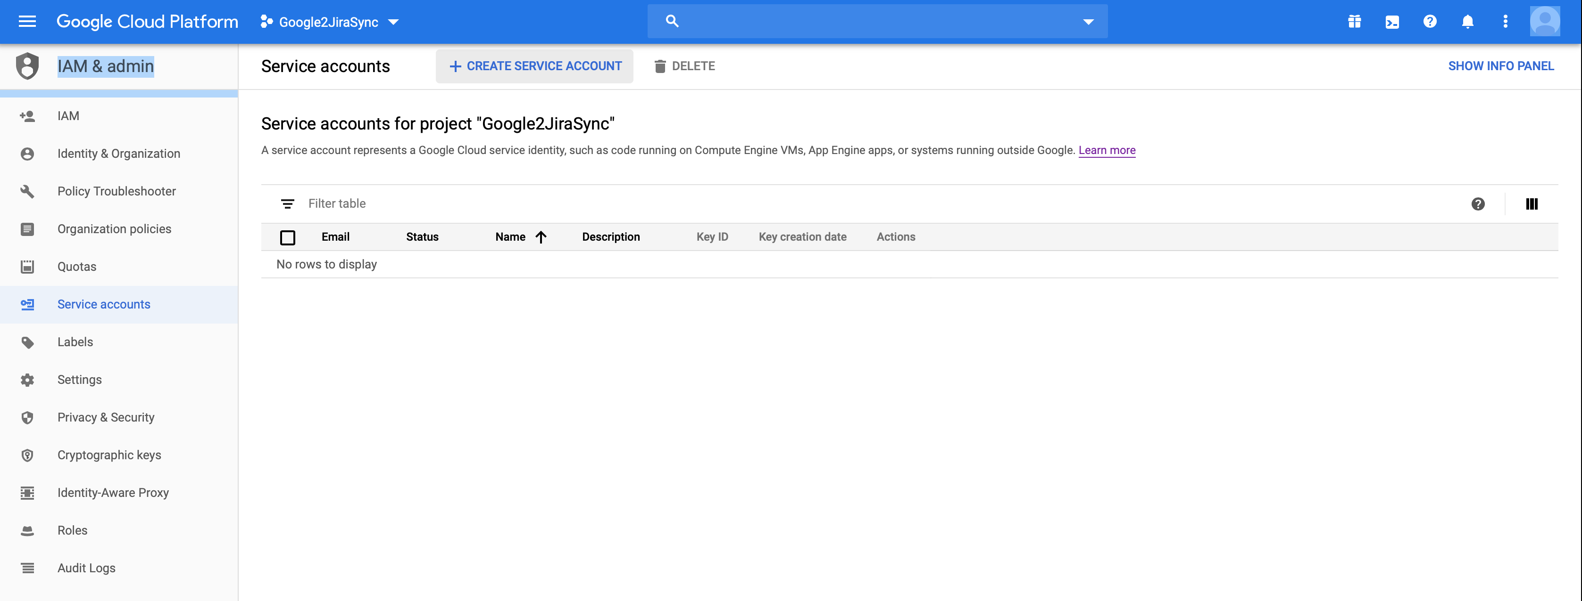This screenshot has width=1582, height=601.
Task: Open the three-dot utilities menu
Action: [x=1505, y=22]
